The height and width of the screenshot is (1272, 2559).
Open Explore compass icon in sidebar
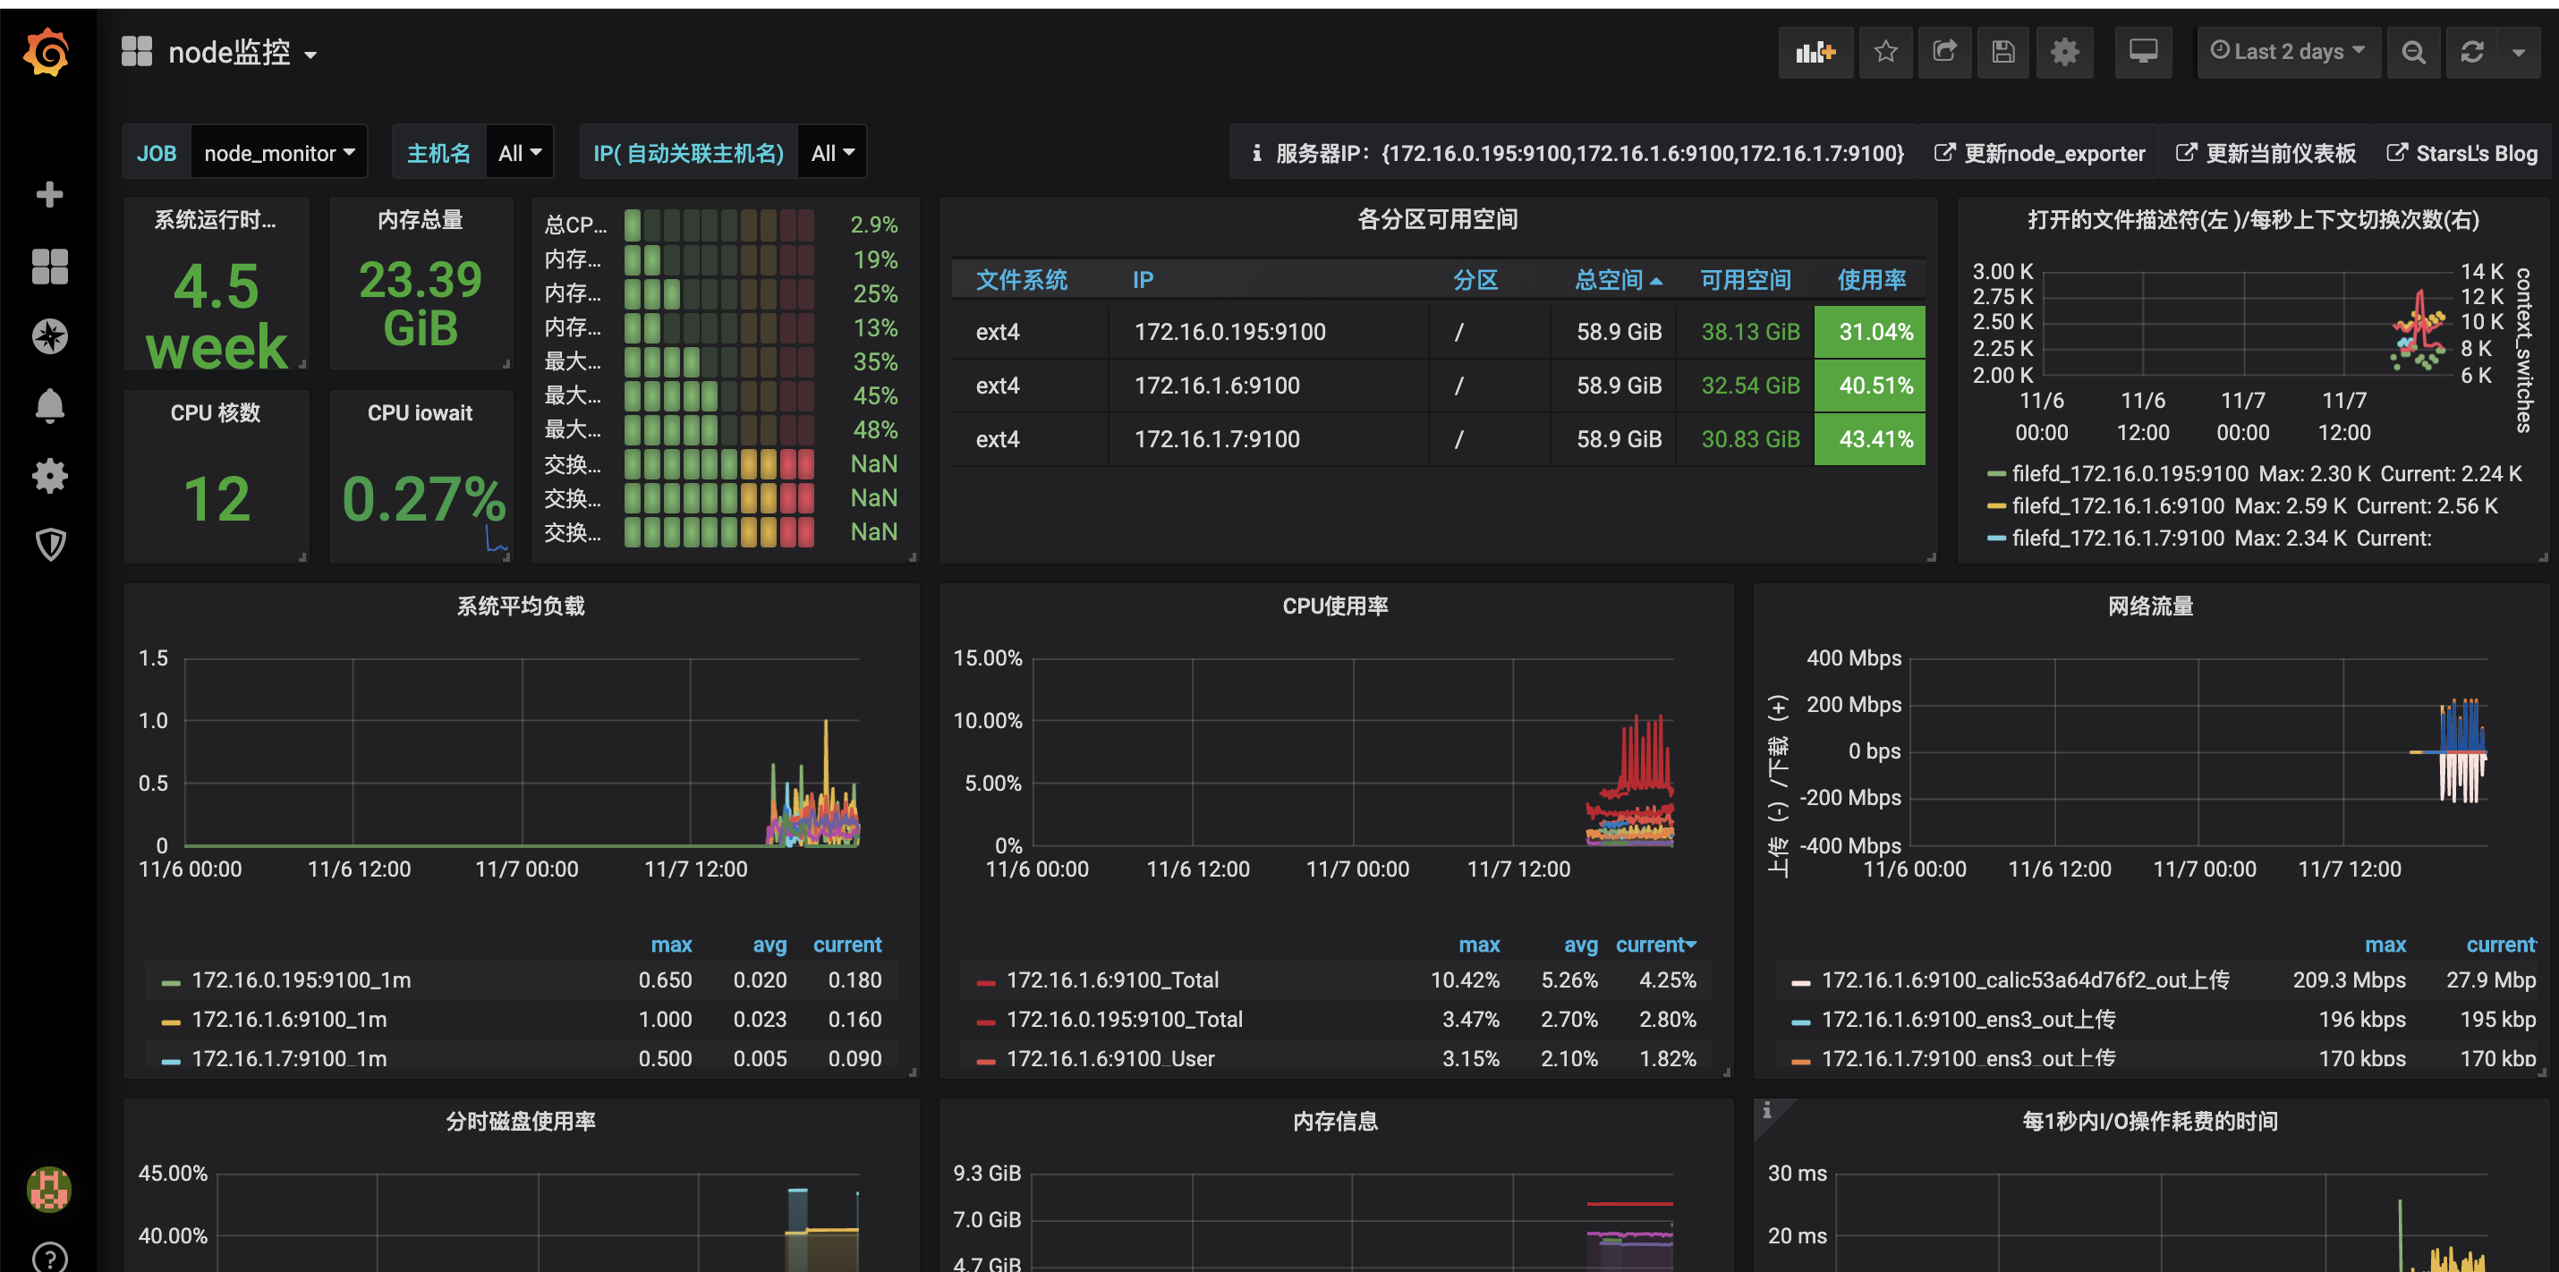[50, 336]
